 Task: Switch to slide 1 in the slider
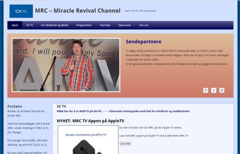click(x=206, y=90)
